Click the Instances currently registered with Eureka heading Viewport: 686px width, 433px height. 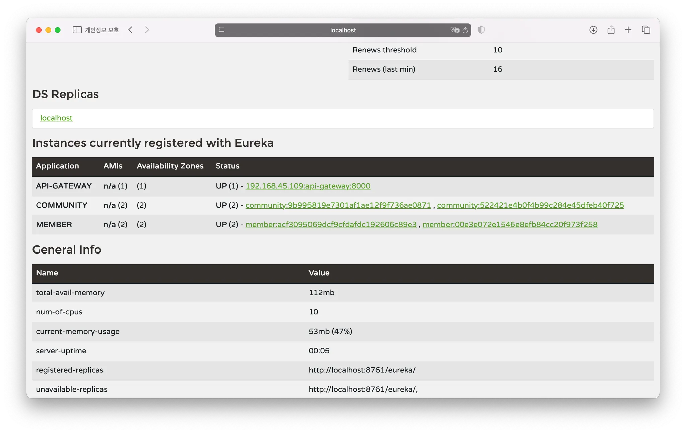pos(153,143)
